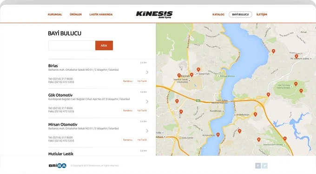Click the Zorlu Center star marker
The image size is (316, 174).
(x=180, y=138)
